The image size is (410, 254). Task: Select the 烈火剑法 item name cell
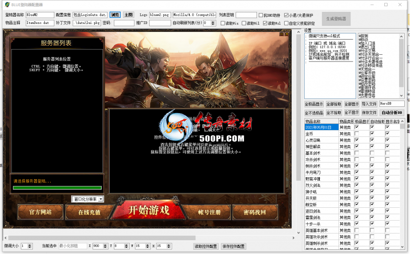pos(321,185)
